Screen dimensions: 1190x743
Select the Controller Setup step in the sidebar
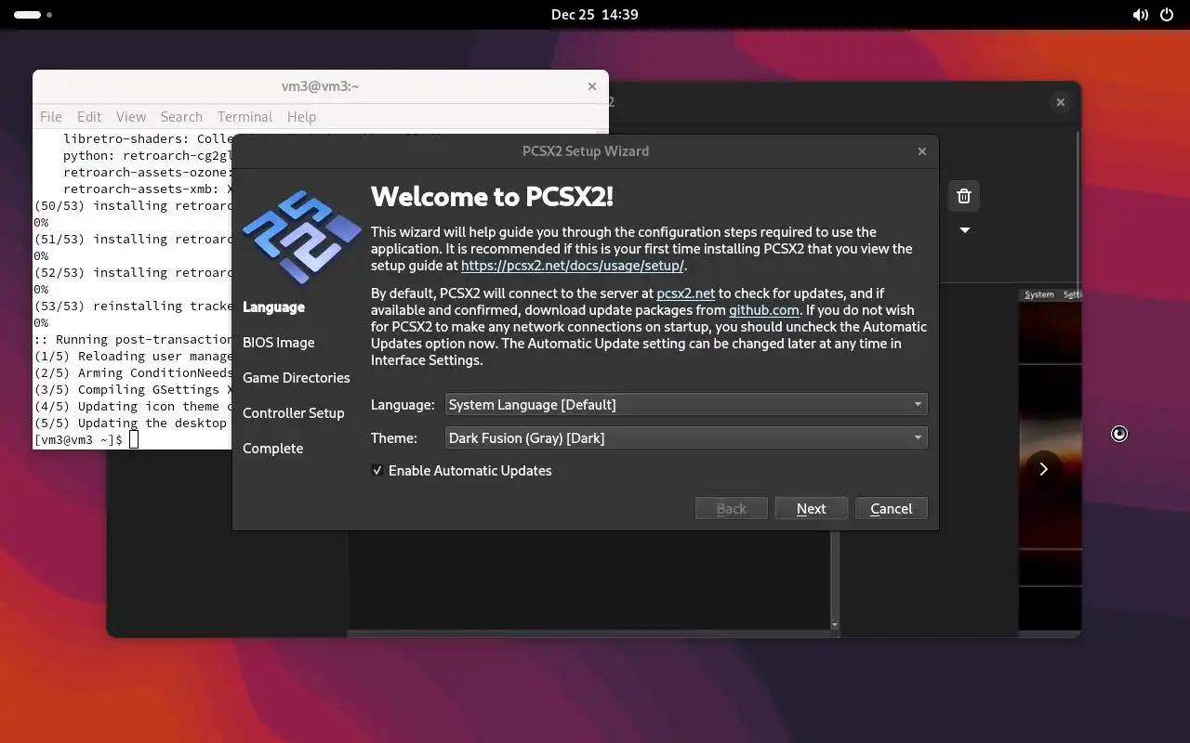[x=294, y=413]
